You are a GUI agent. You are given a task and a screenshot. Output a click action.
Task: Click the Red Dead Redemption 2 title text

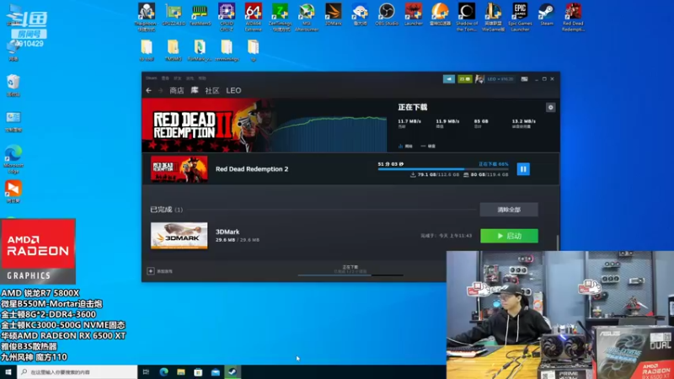pos(252,169)
